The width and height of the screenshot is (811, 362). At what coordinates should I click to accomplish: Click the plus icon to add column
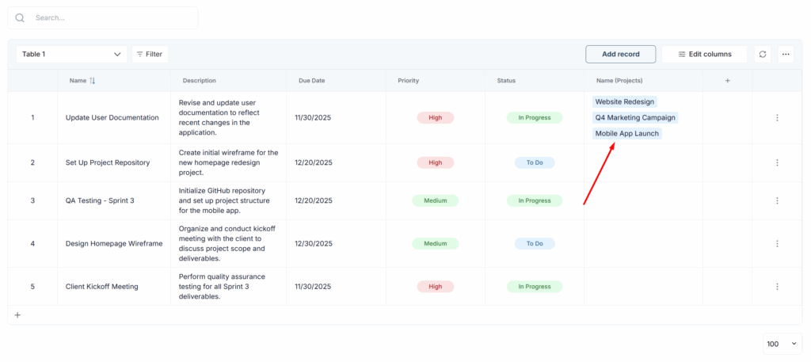point(727,80)
